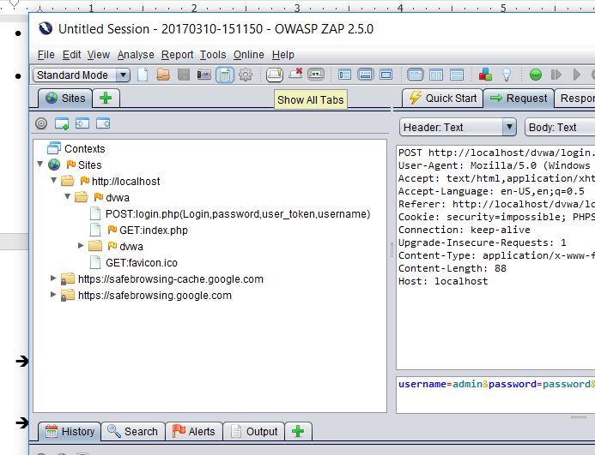The height and width of the screenshot is (455, 595).
Task: Open the Report menu
Action: (x=177, y=55)
